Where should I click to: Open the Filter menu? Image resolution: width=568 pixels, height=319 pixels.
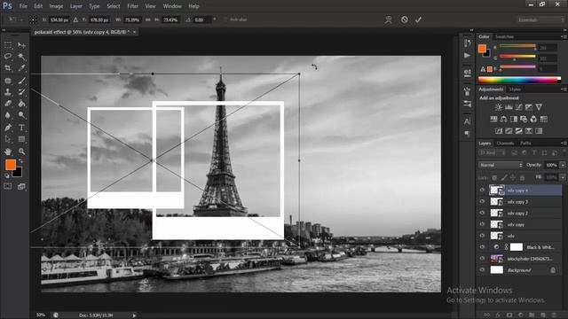coord(132,6)
